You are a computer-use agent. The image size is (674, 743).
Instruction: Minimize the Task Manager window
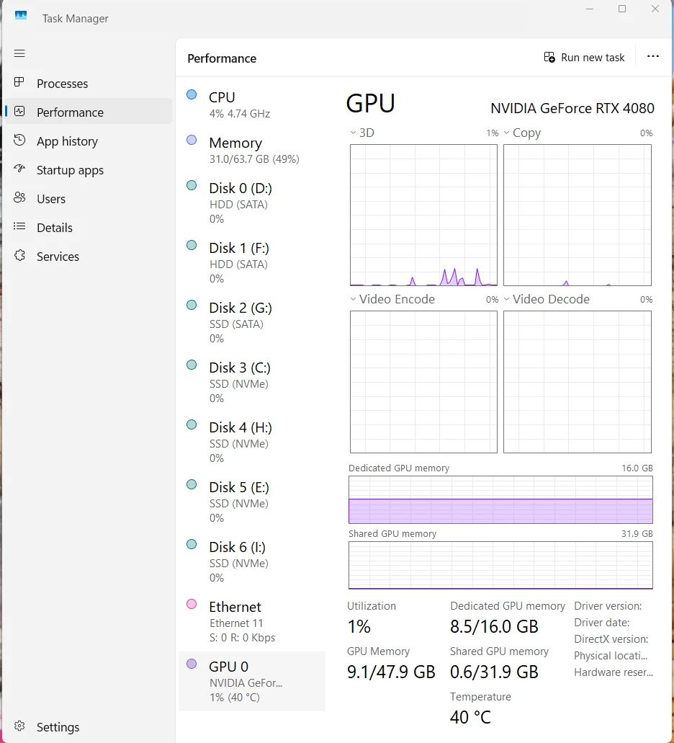[x=590, y=9]
